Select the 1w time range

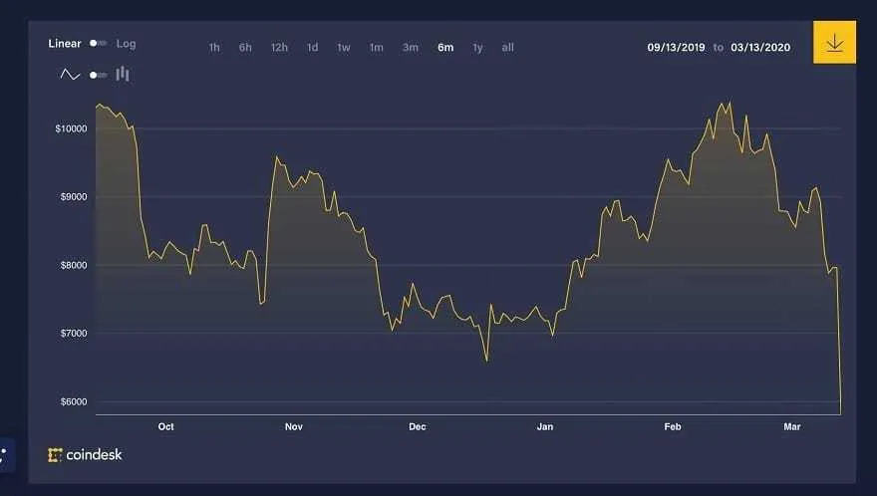[x=344, y=48]
